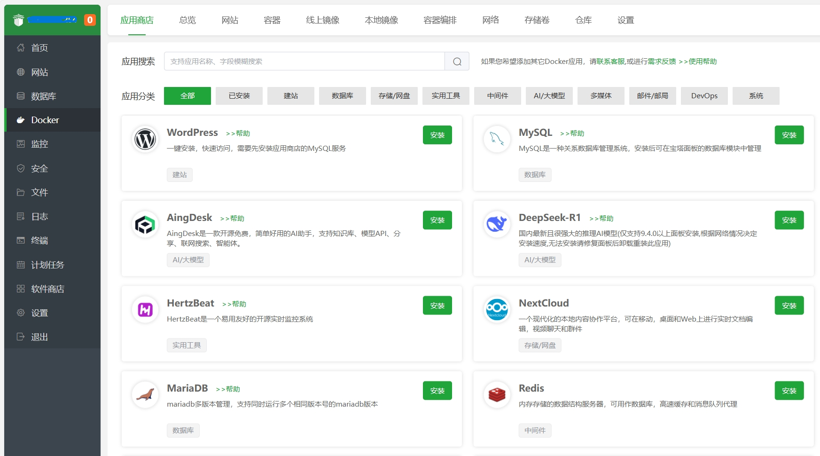Image resolution: width=820 pixels, height=456 pixels.
Task: Click the grid icon beside 软件商店
Action: pos(21,289)
